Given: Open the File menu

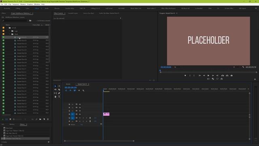Looking at the screenshot, I should 2,4.
